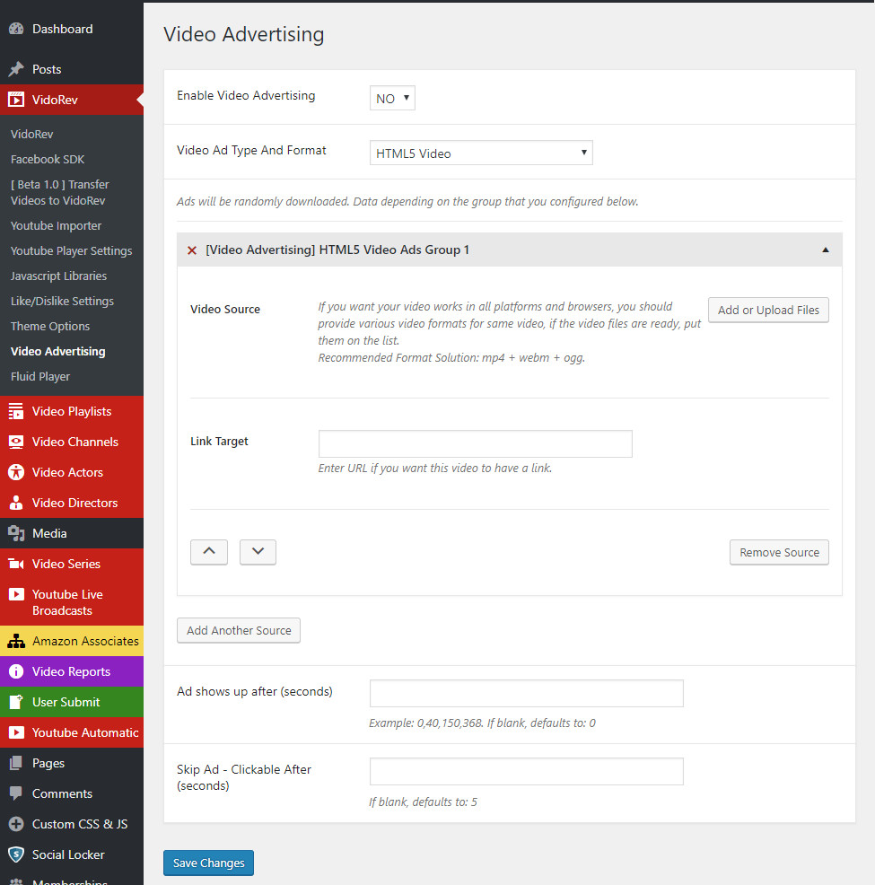Image resolution: width=875 pixels, height=885 pixels.
Task: Click the Dashboard gauge icon
Action: point(16,29)
